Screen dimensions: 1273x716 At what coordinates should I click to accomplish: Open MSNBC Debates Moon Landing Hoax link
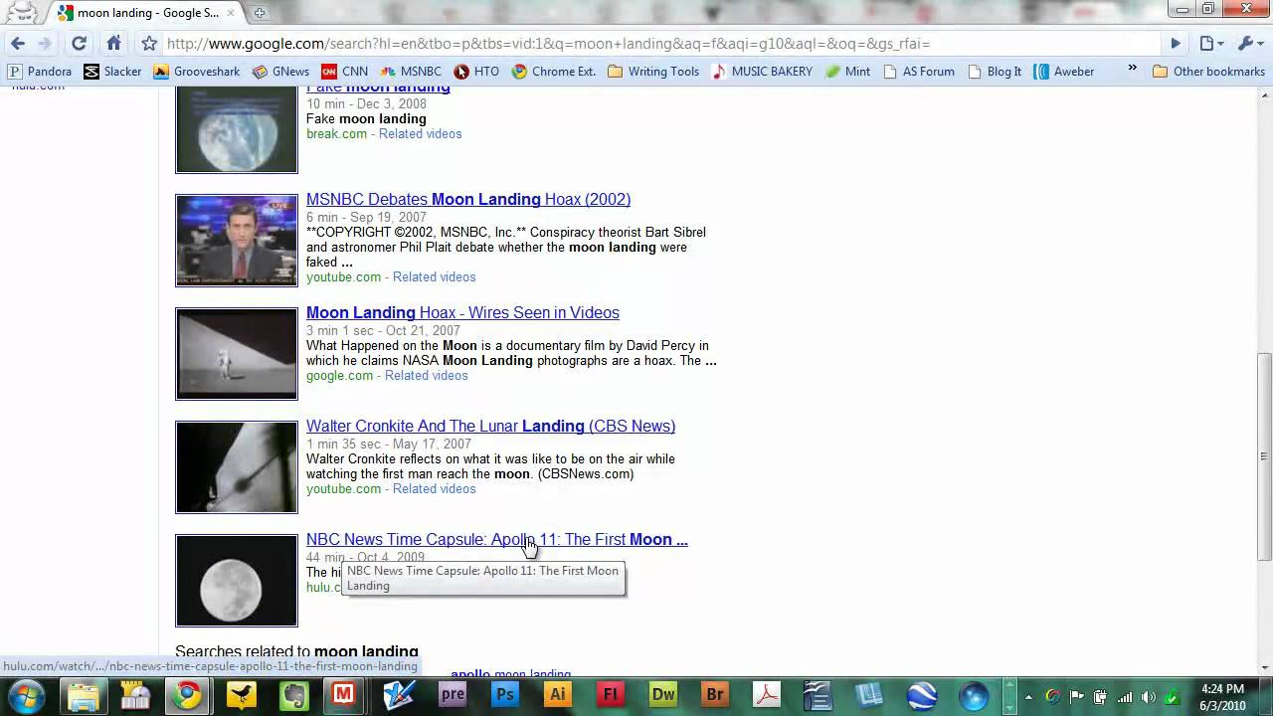point(468,199)
